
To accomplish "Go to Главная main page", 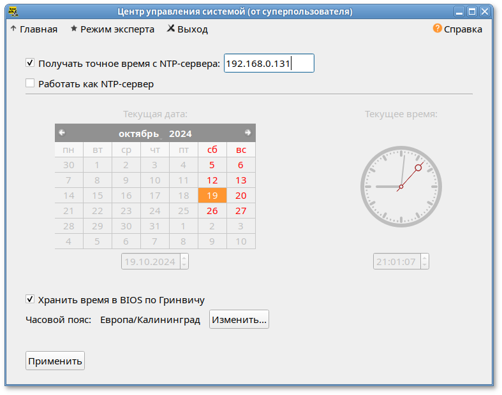I will [x=34, y=29].
